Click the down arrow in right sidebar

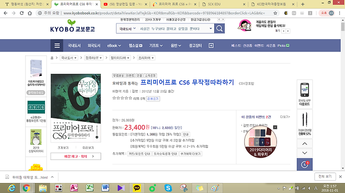tap(305, 153)
